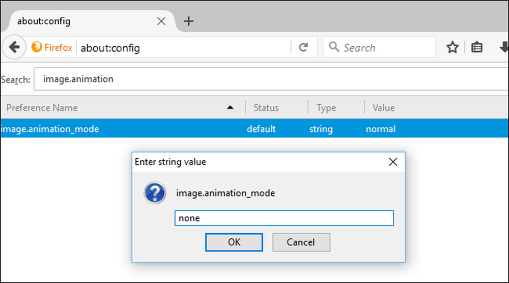Image resolution: width=509 pixels, height=283 pixels.
Task: Close the Enter string value dialog
Action: pyautogui.click(x=393, y=162)
